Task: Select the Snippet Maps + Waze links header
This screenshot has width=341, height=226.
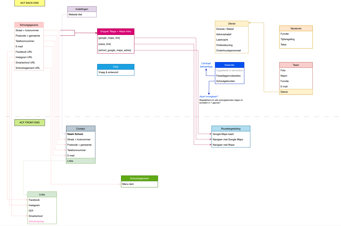Action: point(115,31)
